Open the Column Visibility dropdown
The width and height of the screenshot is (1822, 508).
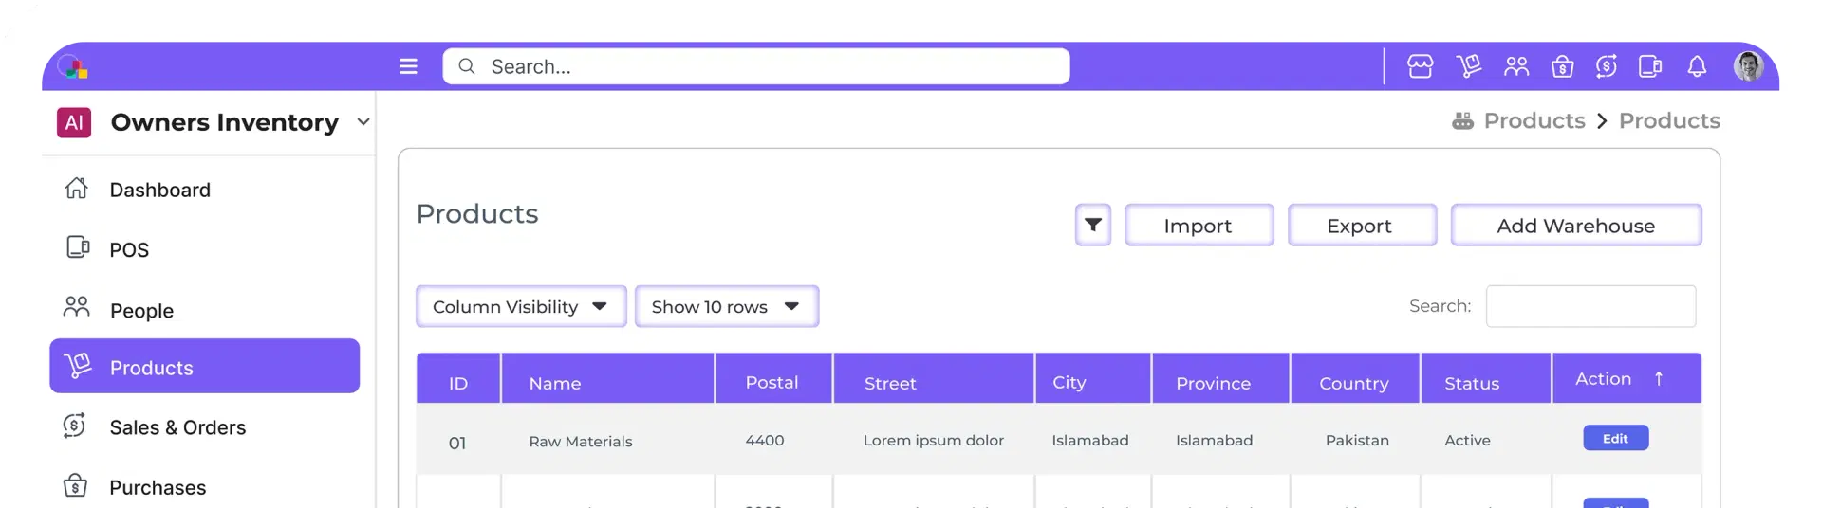(521, 306)
